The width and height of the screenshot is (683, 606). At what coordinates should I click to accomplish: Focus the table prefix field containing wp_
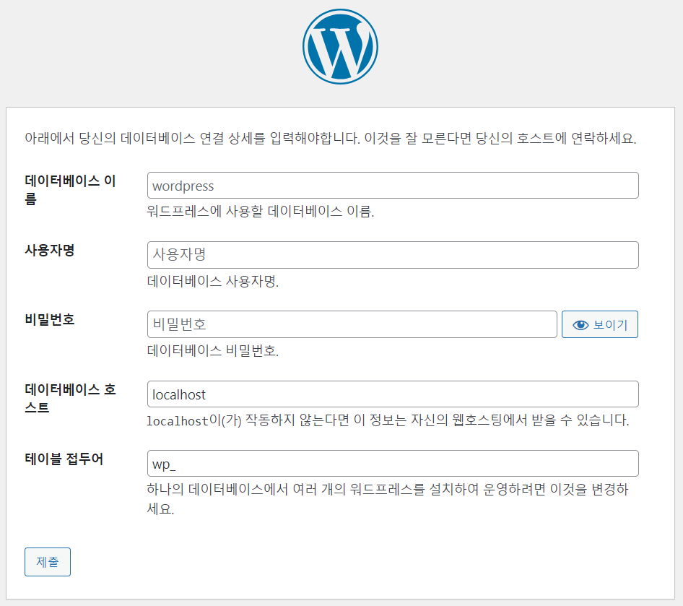393,464
